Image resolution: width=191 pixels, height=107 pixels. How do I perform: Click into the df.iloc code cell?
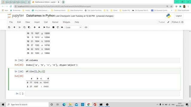point(102,71)
